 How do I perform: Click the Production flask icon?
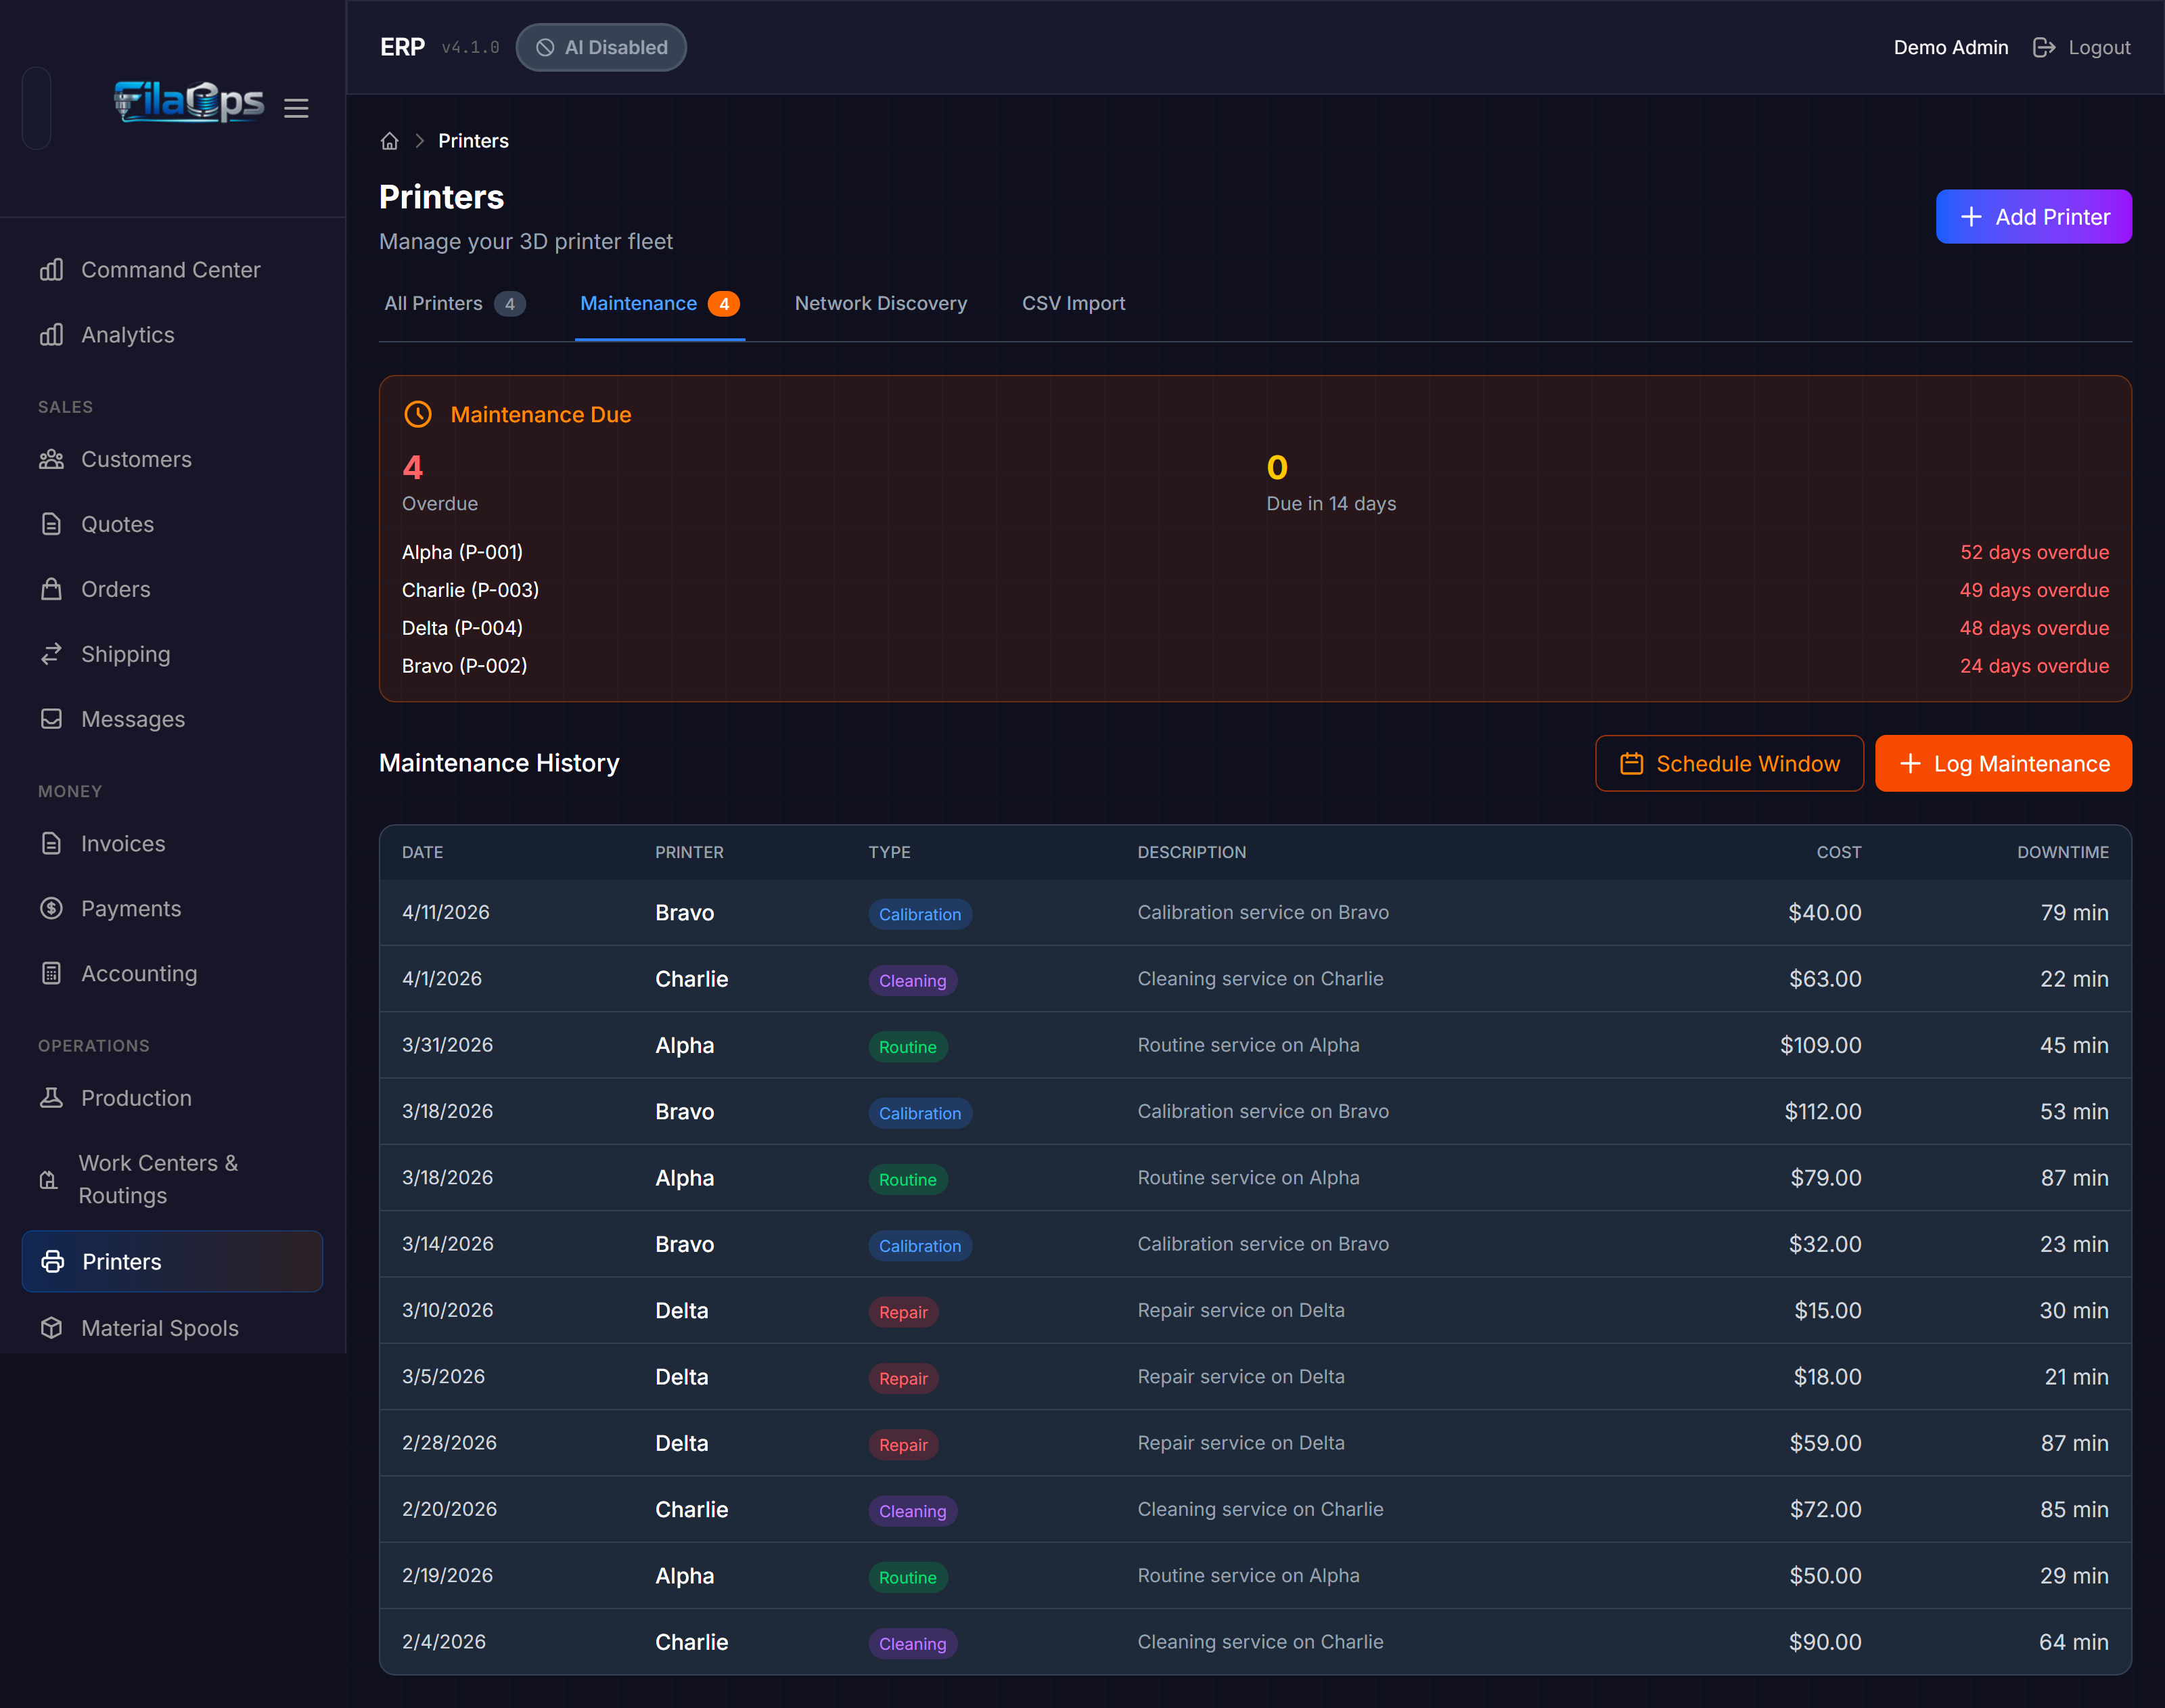coord(51,1098)
